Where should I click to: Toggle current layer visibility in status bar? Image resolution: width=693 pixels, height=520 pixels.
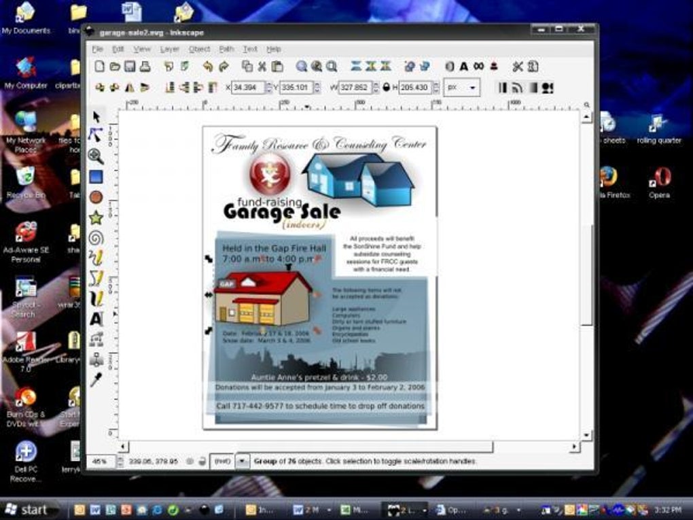[x=190, y=461]
